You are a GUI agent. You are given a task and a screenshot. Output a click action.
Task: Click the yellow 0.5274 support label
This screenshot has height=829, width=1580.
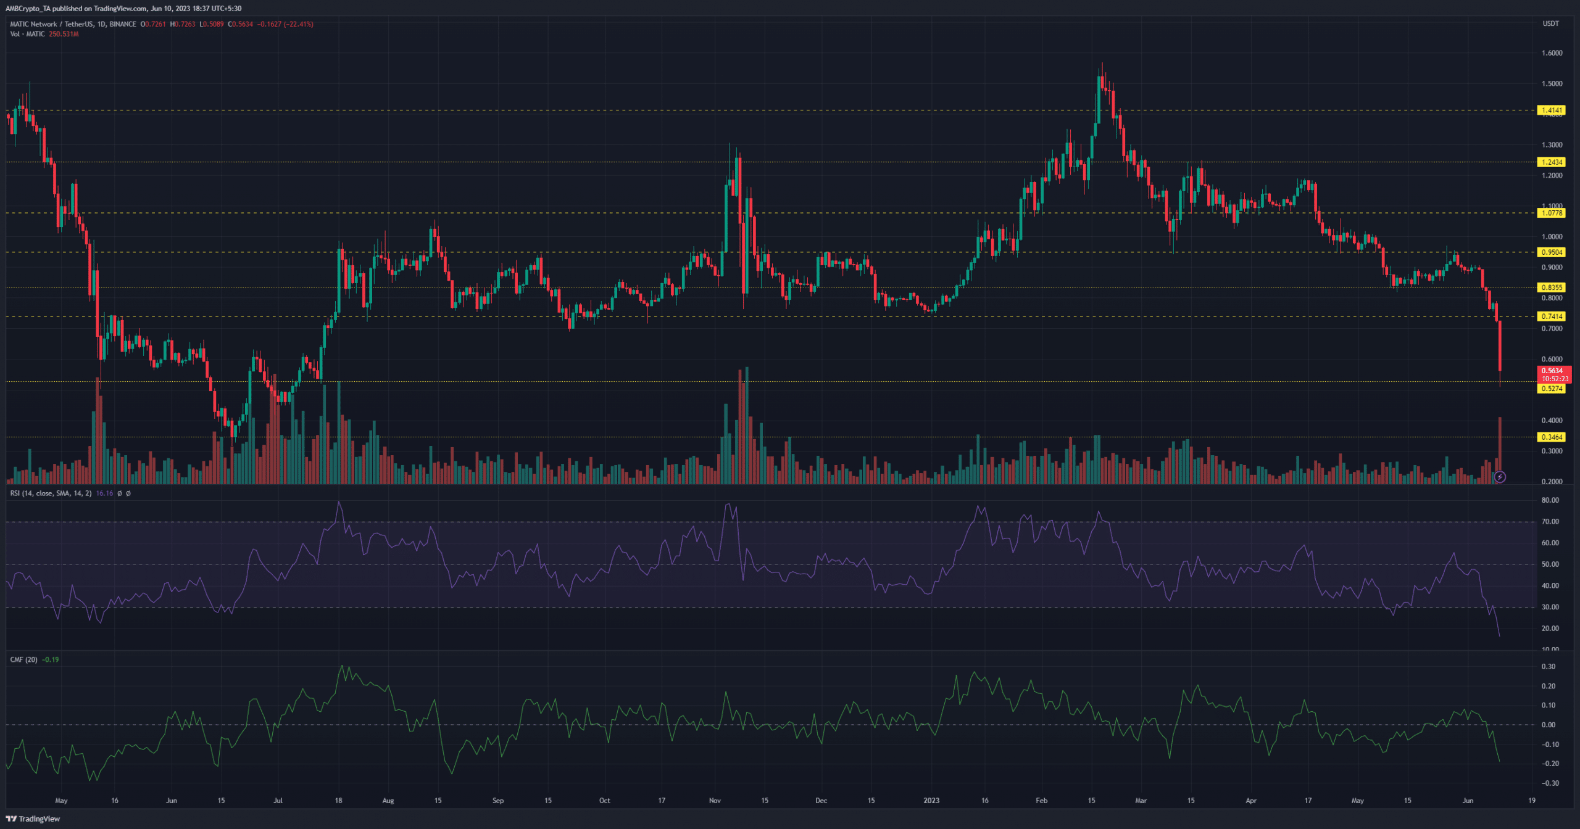click(1551, 389)
